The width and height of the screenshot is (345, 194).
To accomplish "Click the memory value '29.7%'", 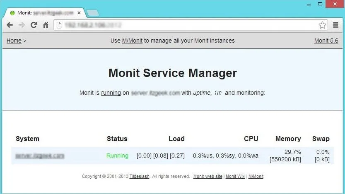I will [293, 152].
